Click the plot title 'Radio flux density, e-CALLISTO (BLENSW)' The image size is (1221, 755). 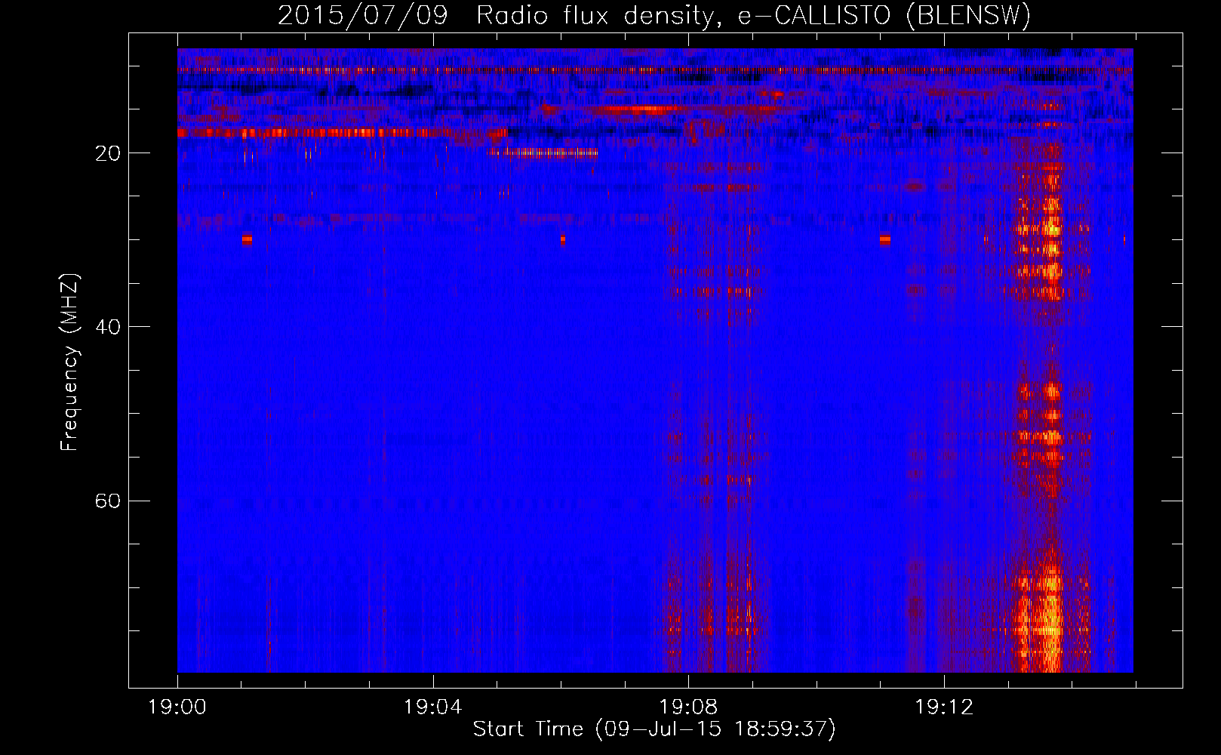pyautogui.click(x=753, y=16)
